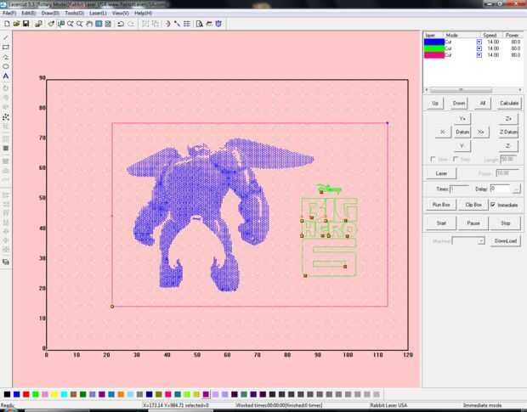Toggle the first disabled checkbox below Y- button
527x412 pixels.
(433, 159)
